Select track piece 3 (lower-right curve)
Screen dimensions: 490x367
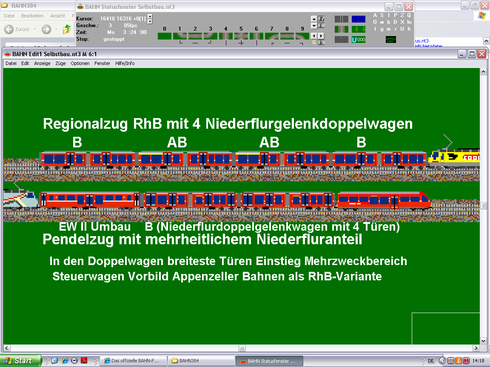click(x=210, y=36)
